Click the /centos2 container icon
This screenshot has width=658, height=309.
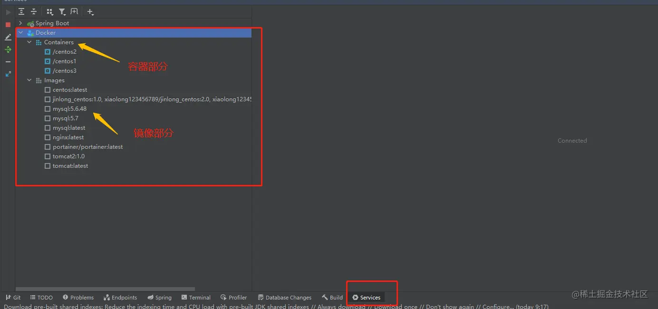[x=48, y=52]
